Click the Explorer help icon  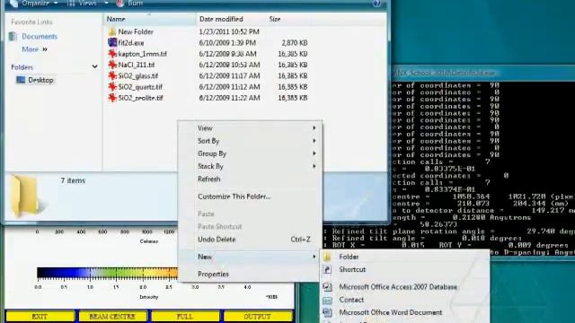376,4
